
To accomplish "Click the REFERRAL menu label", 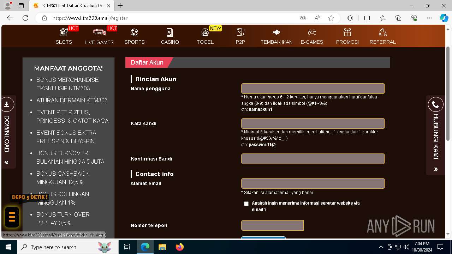I will point(383,42).
